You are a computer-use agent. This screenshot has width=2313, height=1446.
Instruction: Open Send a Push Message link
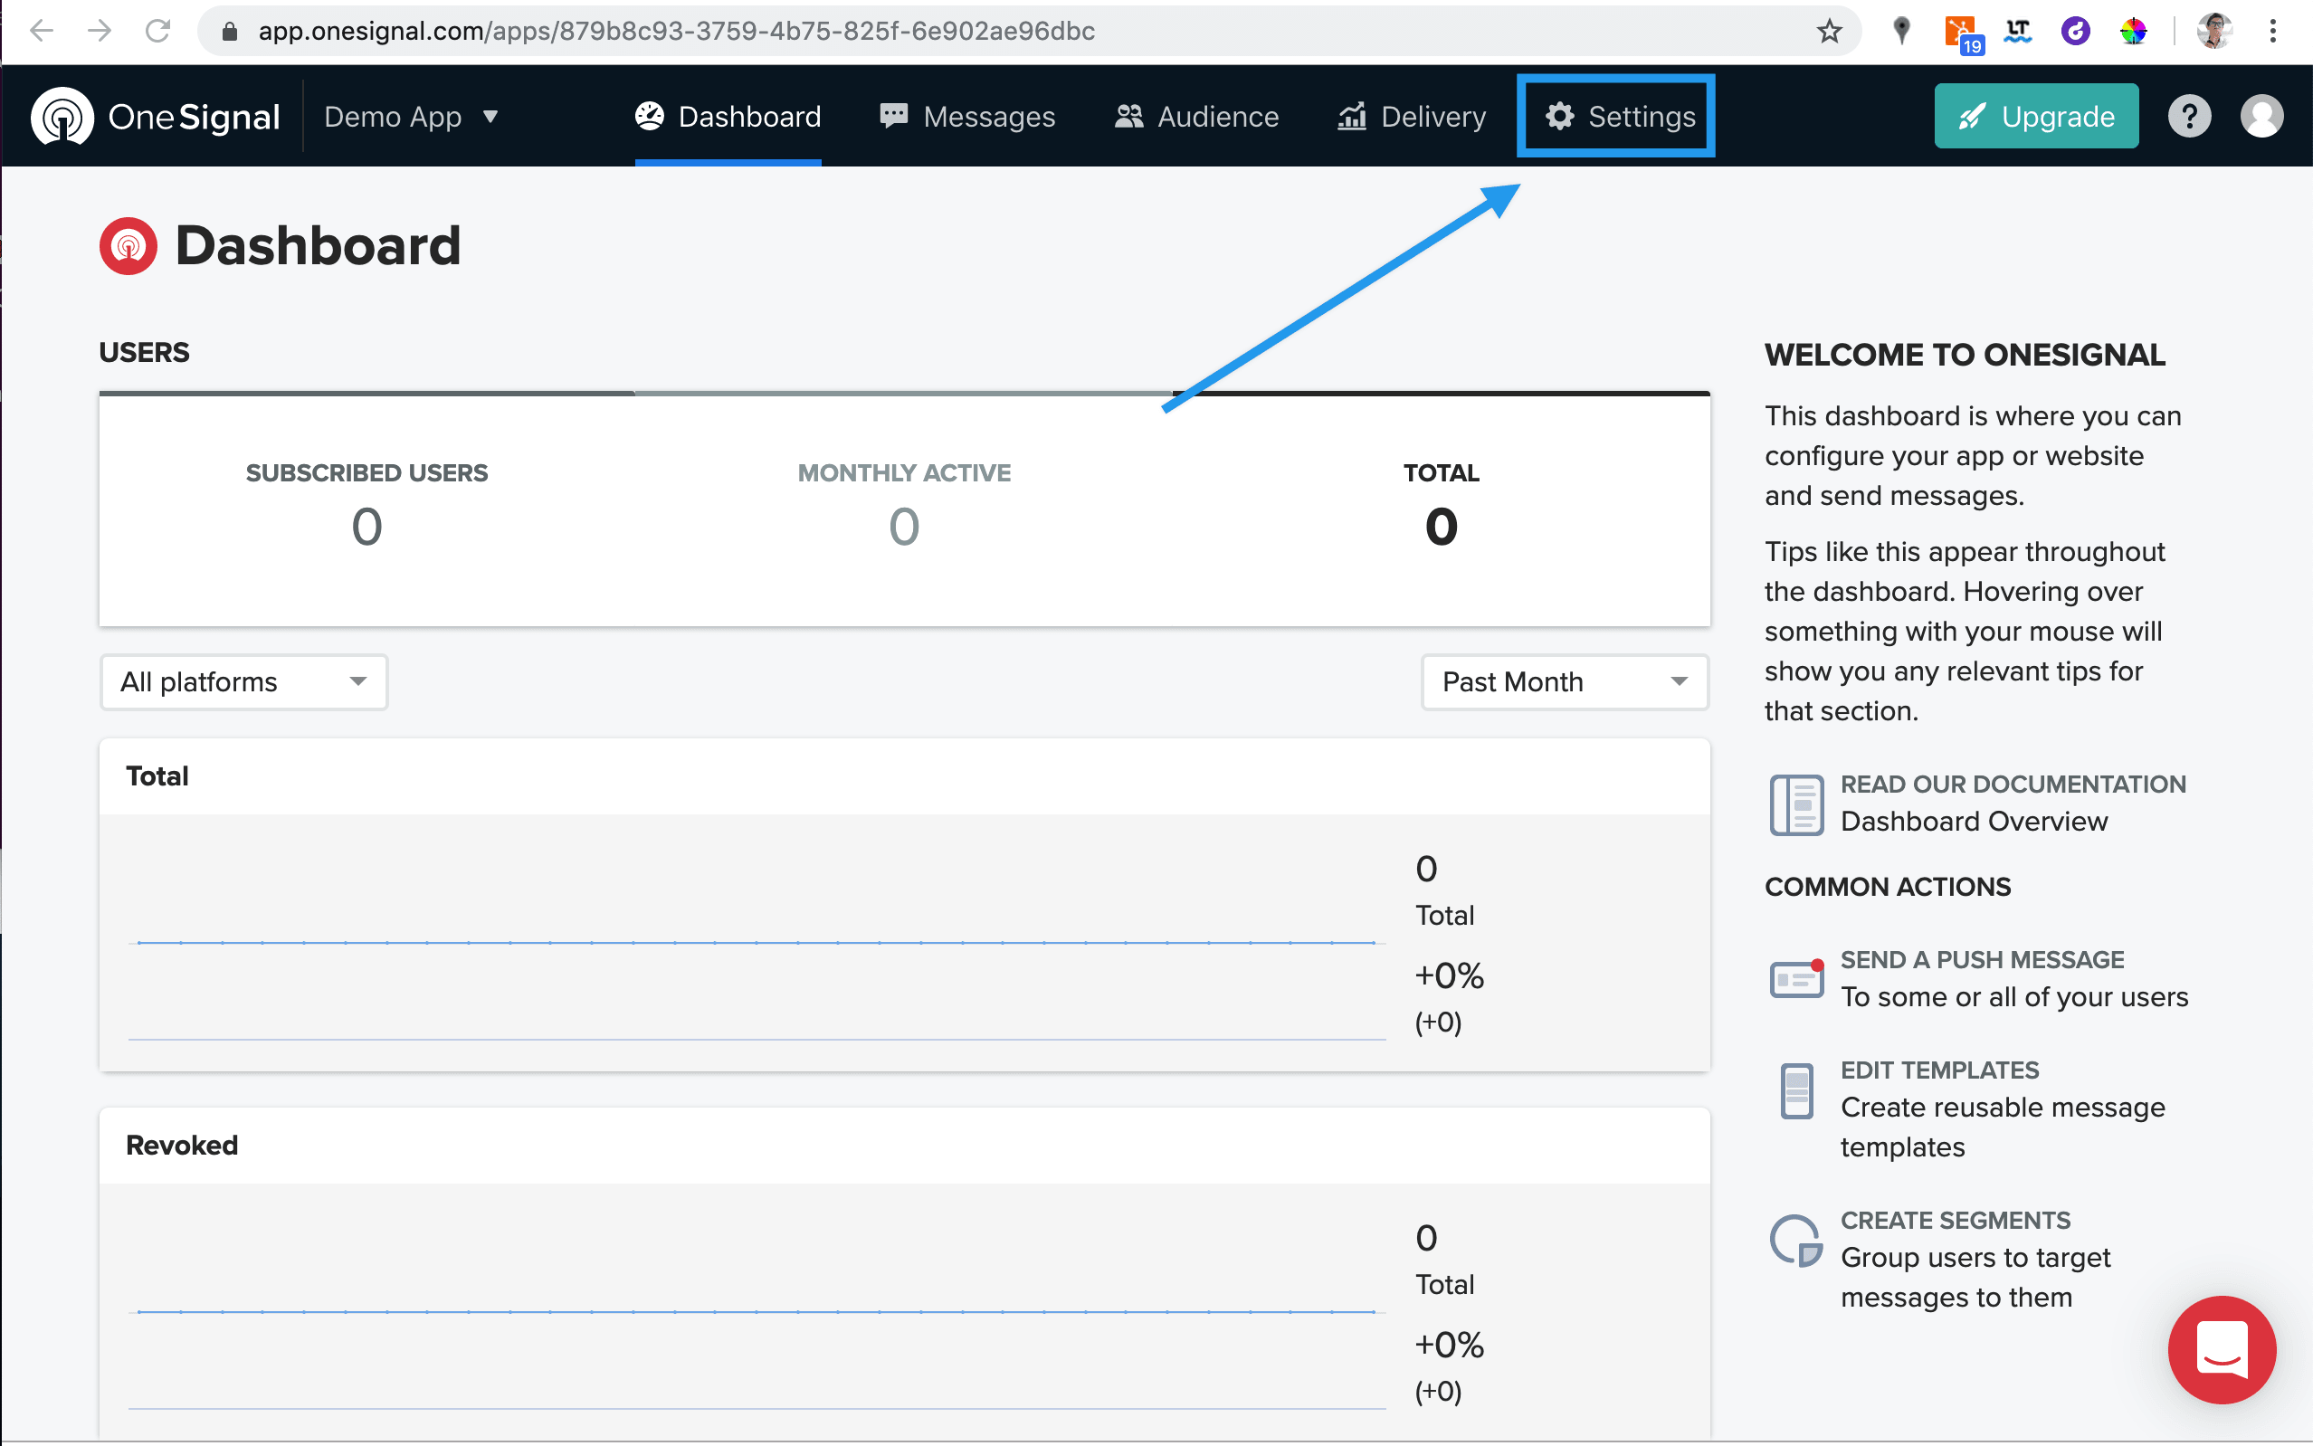(1982, 960)
